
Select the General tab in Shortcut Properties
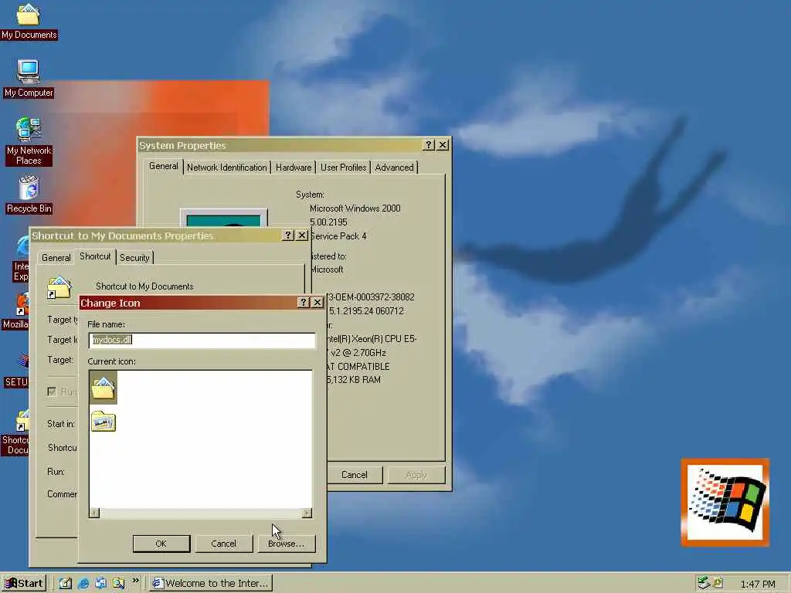click(56, 258)
